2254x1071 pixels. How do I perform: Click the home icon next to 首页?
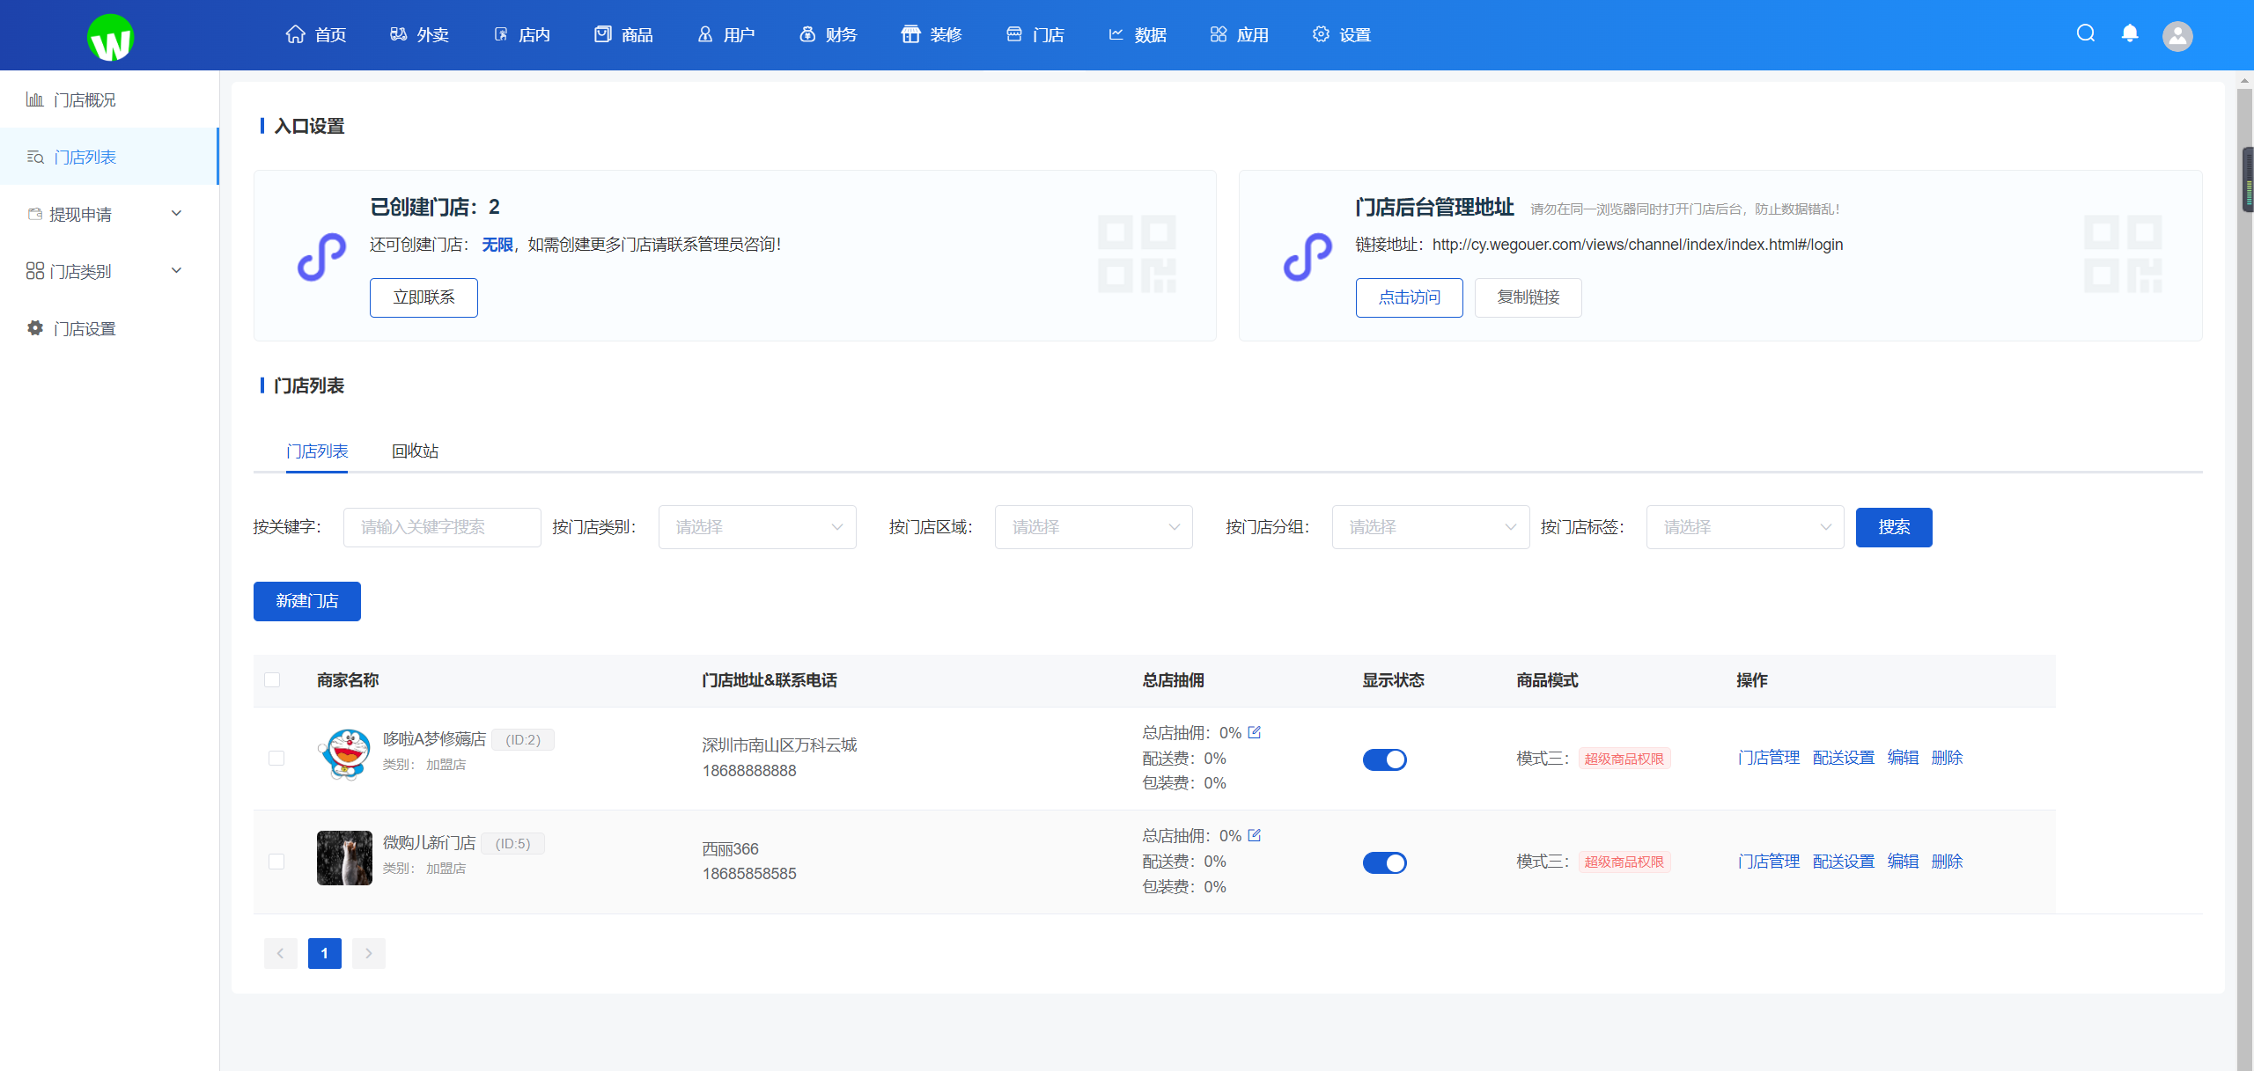click(x=295, y=34)
